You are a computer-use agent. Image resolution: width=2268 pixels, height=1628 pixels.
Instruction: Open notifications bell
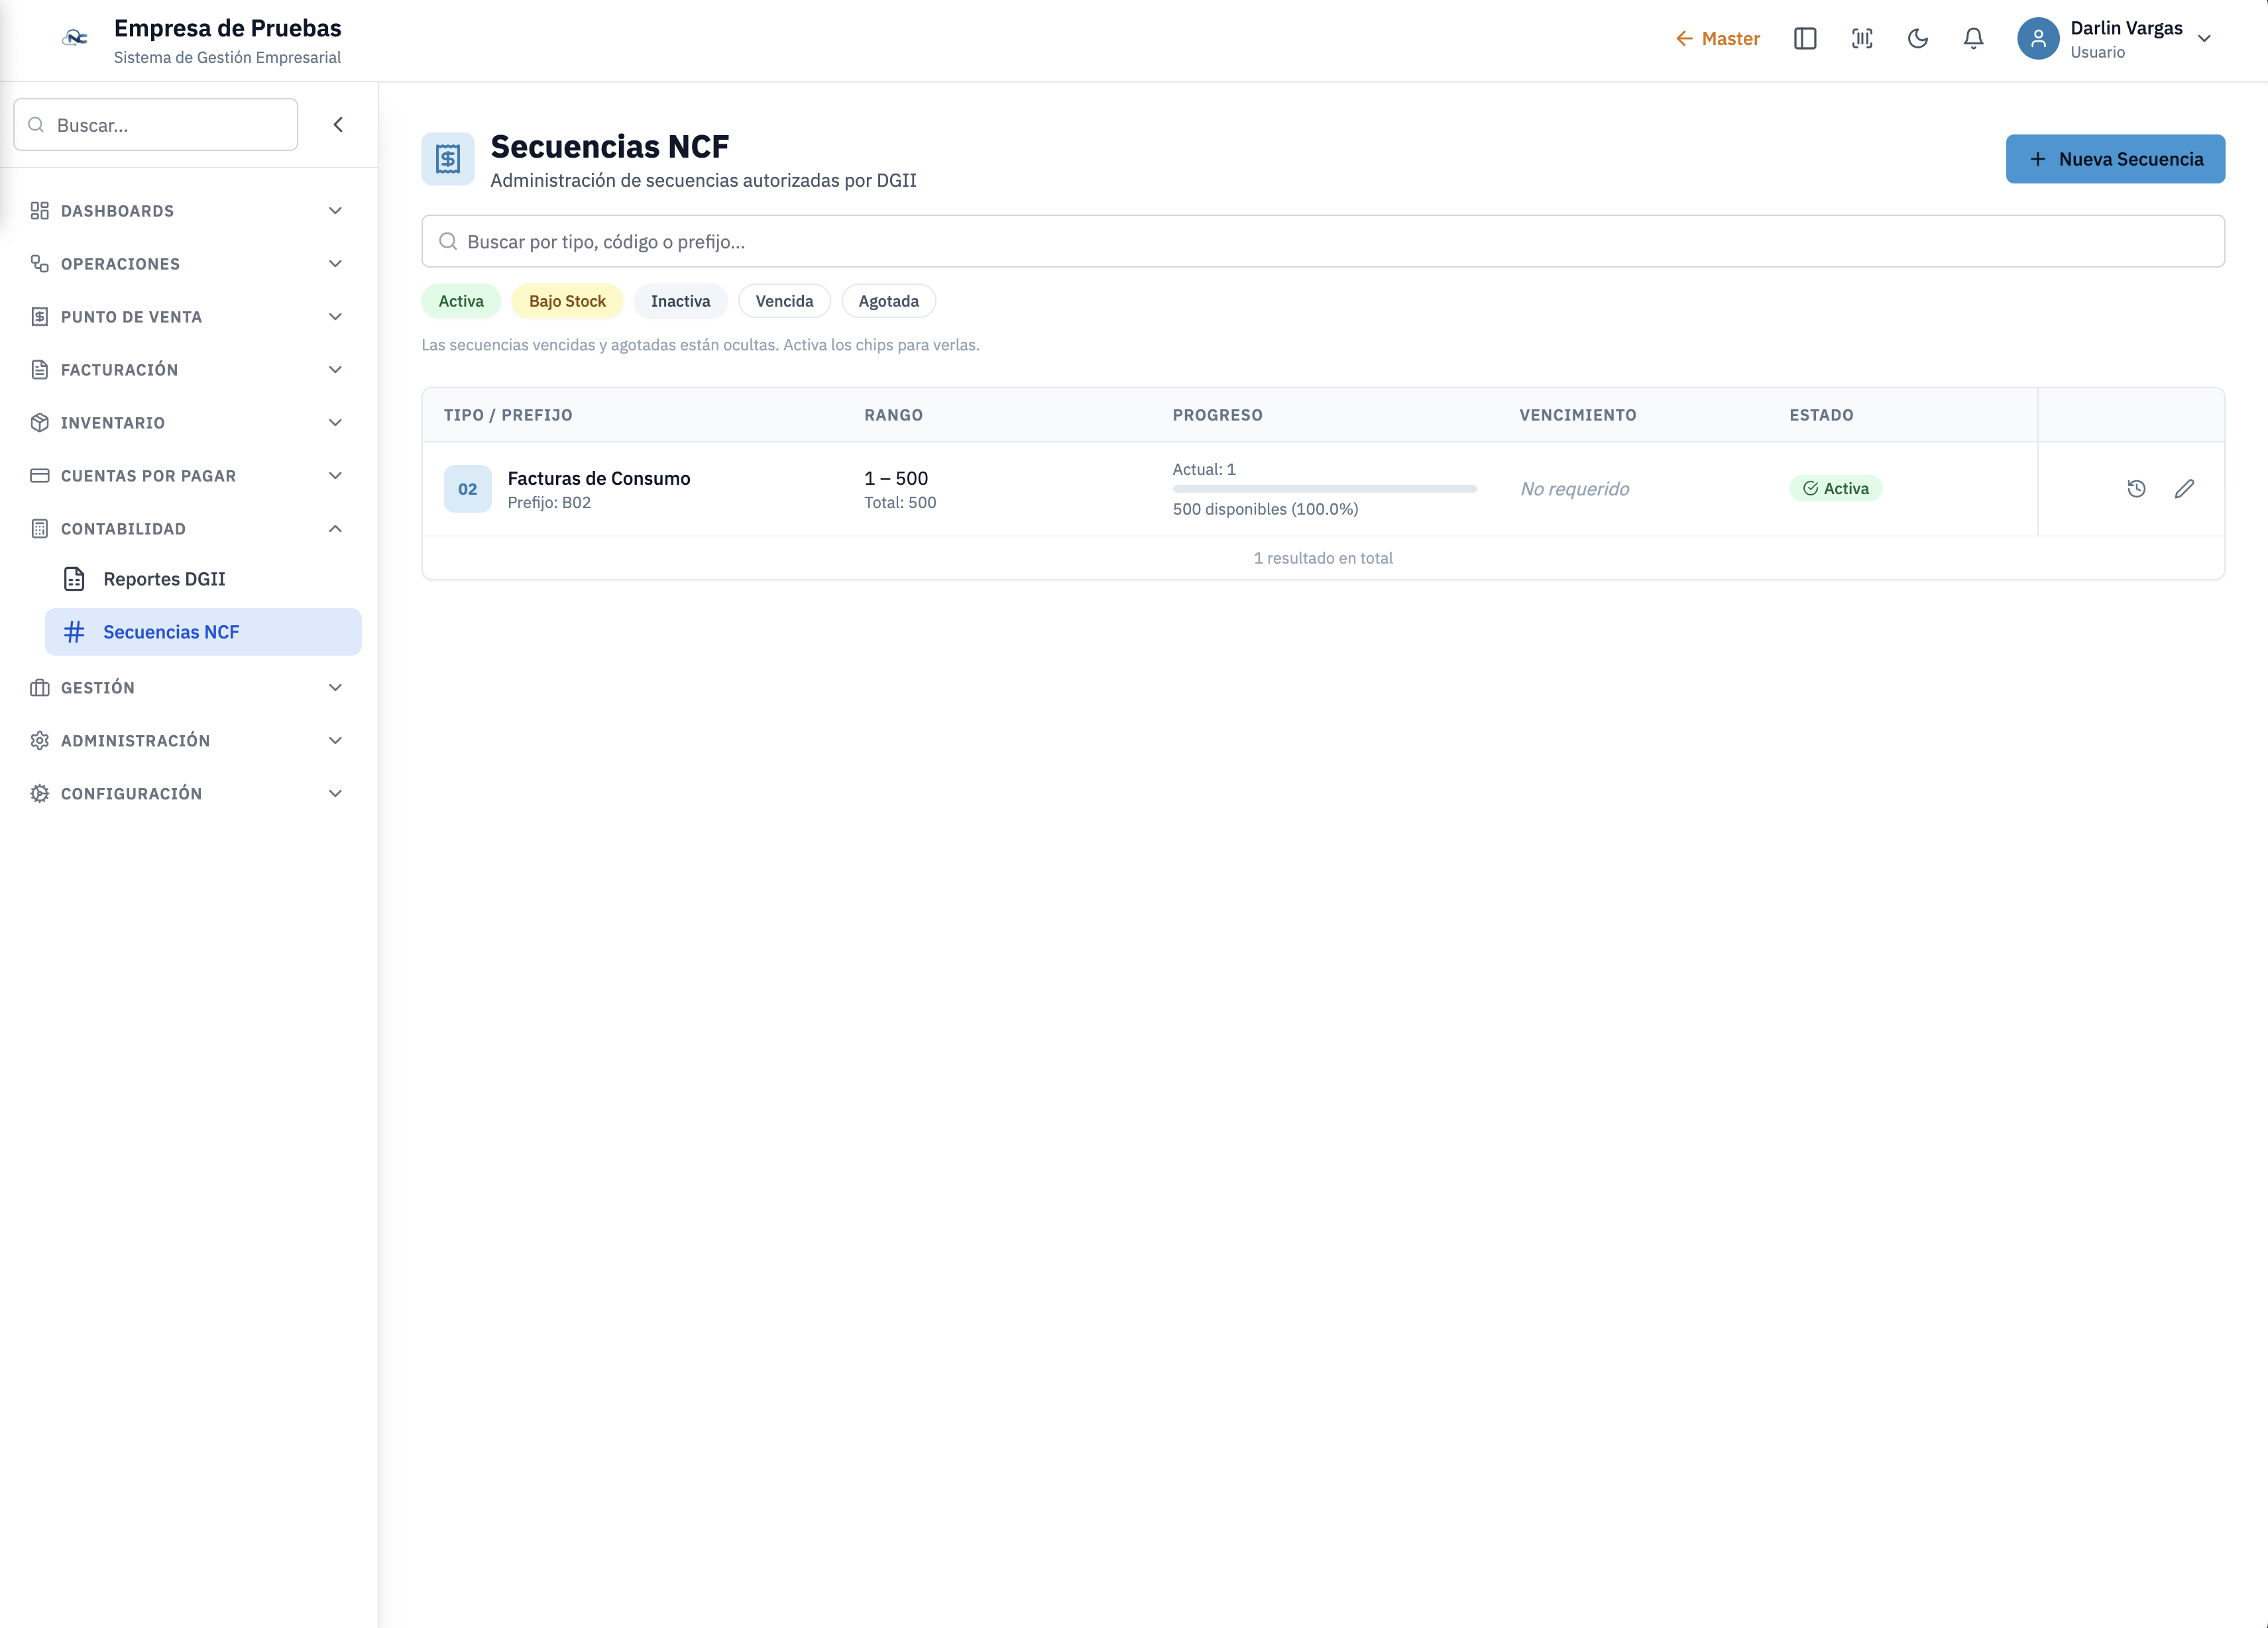tap(1973, 39)
